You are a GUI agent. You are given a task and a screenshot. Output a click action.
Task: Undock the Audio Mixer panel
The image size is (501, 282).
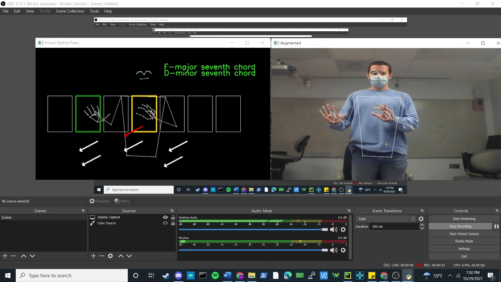[349, 211]
